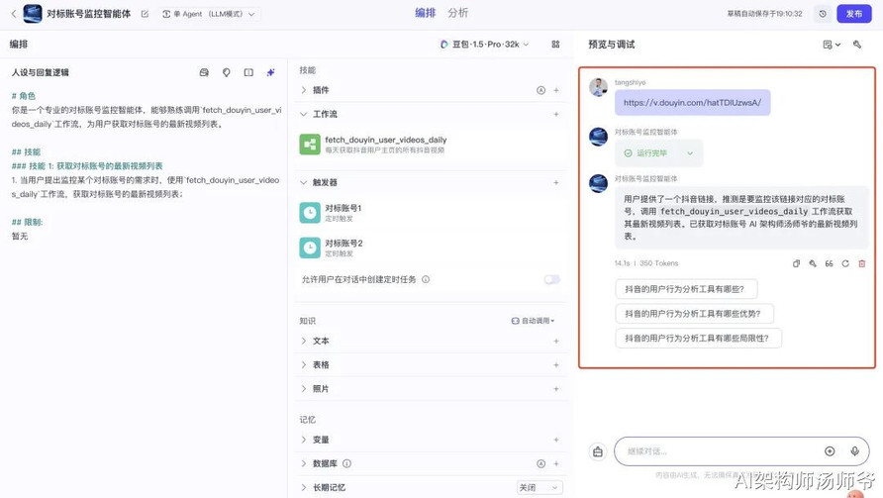Expand the 照片 knowledge section

304,389
